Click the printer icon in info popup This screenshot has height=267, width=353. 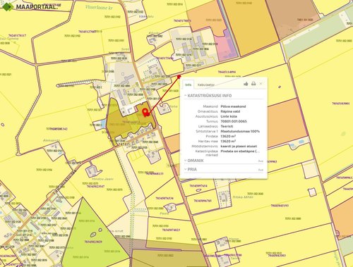click(x=253, y=84)
